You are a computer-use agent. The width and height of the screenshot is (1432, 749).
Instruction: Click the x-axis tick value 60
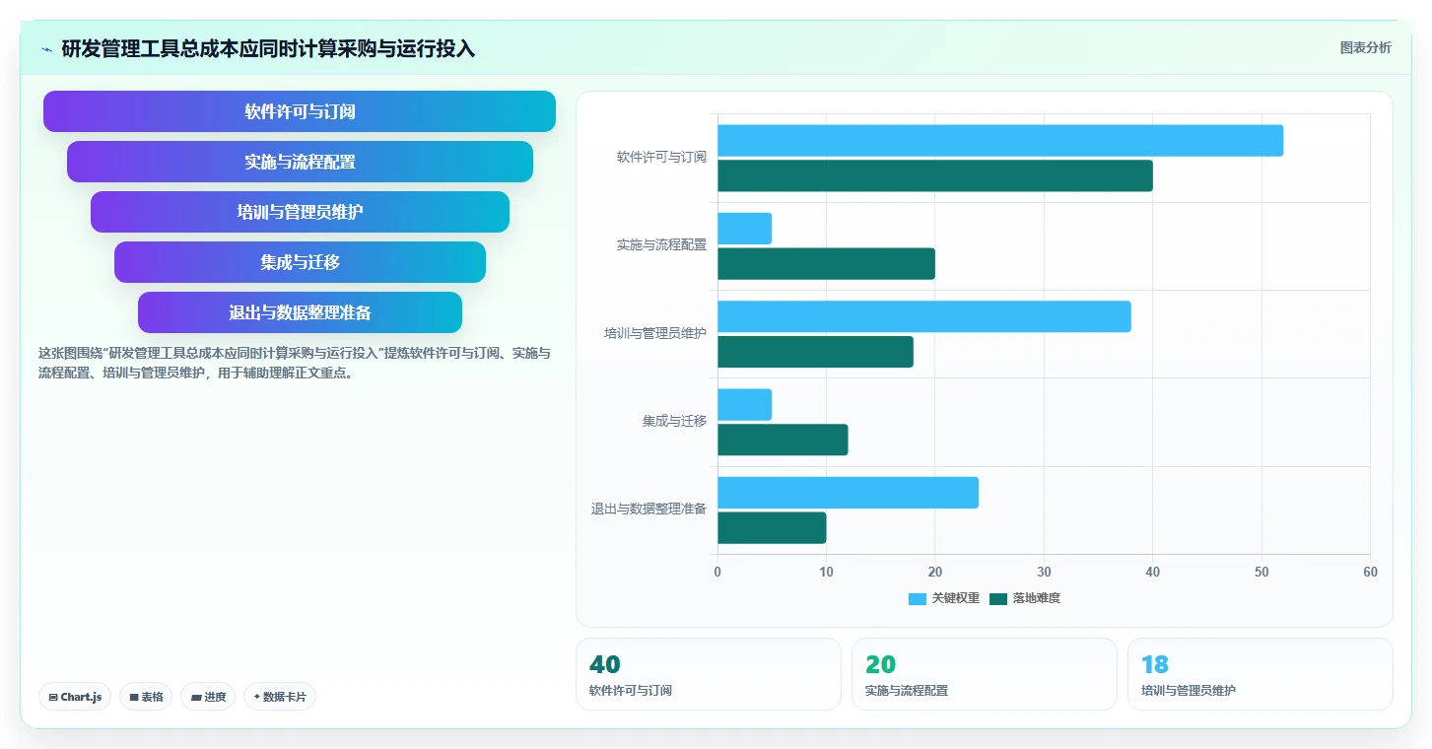[1370, 573]
